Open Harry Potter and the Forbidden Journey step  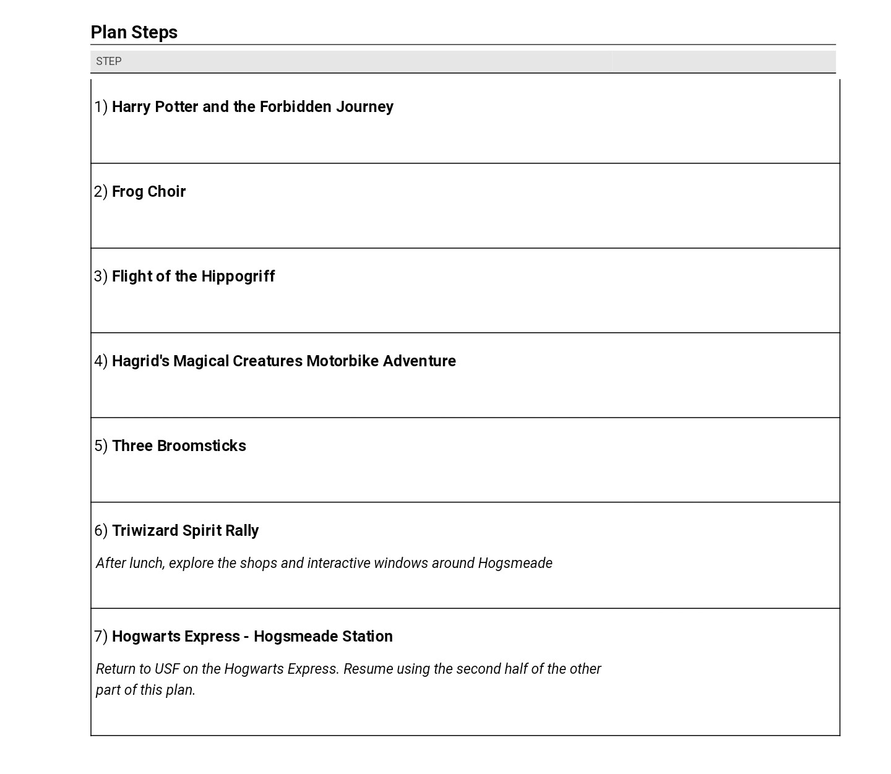point(252,107)
